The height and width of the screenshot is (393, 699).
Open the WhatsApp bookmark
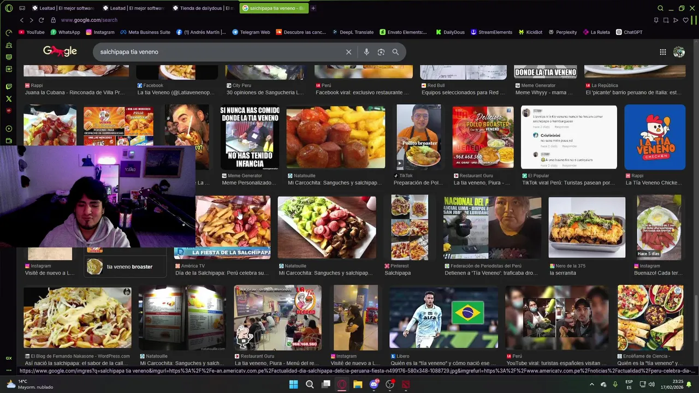65,32
